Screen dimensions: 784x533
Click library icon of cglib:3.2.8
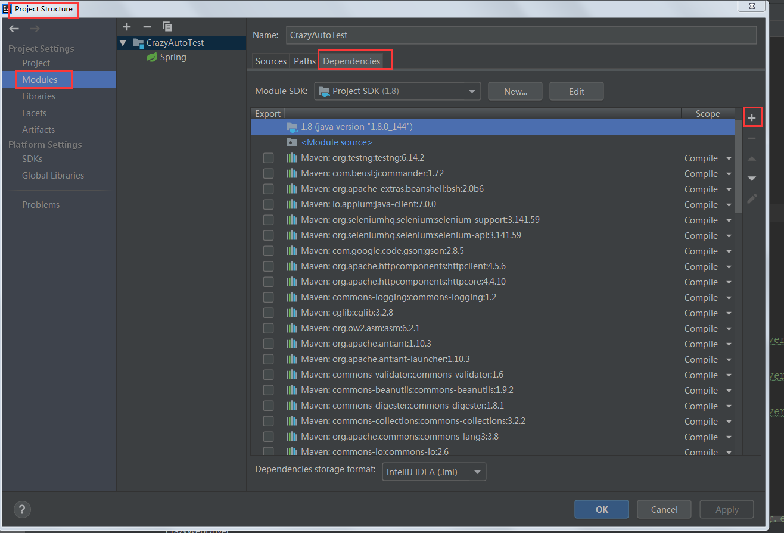(x=292, y=313)
